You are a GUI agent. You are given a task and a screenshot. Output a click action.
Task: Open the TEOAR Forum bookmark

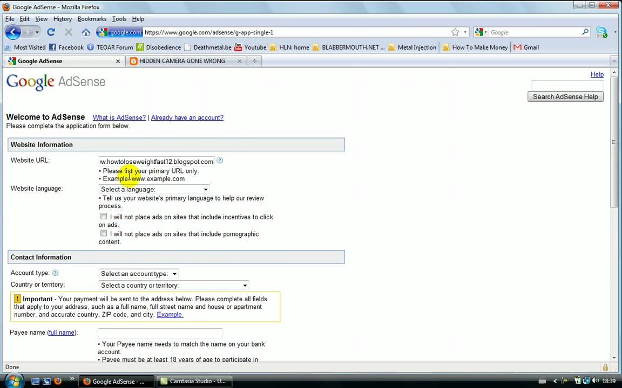(x=110, y=47)
